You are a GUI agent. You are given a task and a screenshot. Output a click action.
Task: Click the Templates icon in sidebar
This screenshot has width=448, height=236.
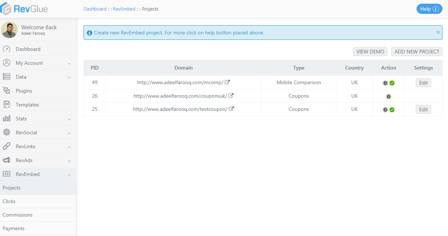(7, 105)
